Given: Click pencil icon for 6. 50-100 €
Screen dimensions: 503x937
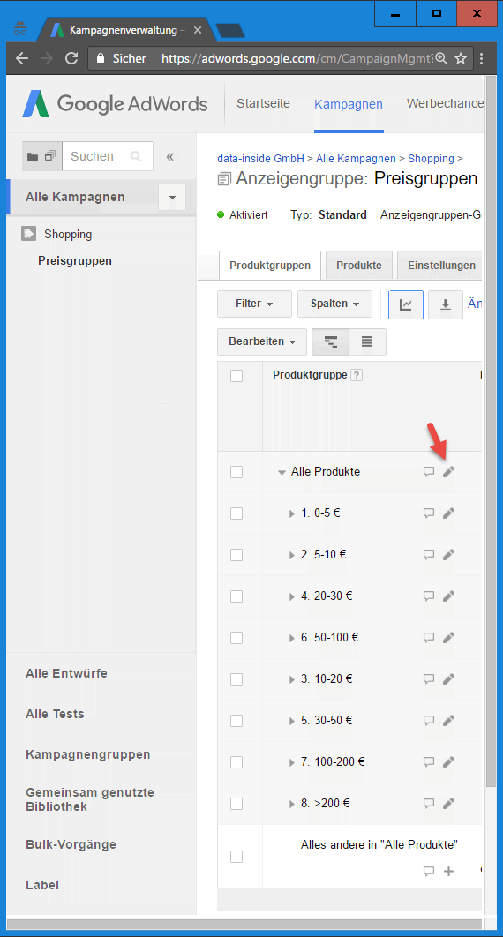Looking at the screenshot, I should click(448, 638).
